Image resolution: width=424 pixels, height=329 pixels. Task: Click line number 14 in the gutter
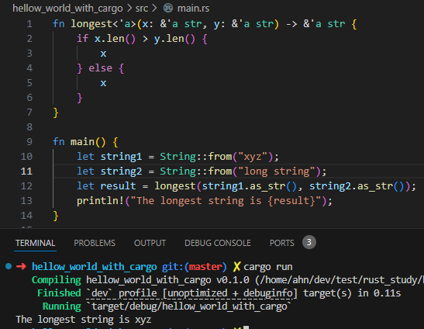pyautogui.click(x=26, y=216)
